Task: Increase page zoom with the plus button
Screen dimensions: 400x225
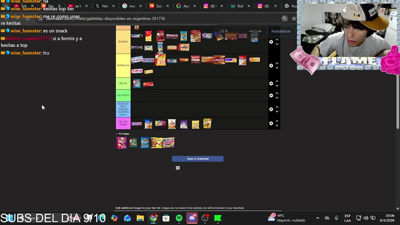Action: coord(260,31)
